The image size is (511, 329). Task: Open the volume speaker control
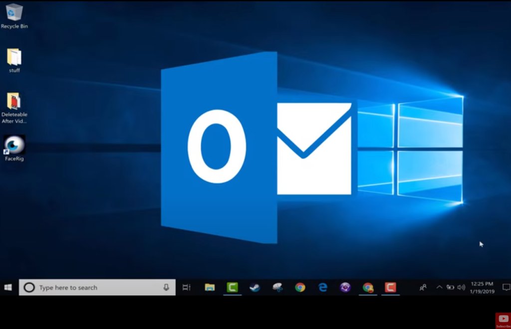[461, 288]
